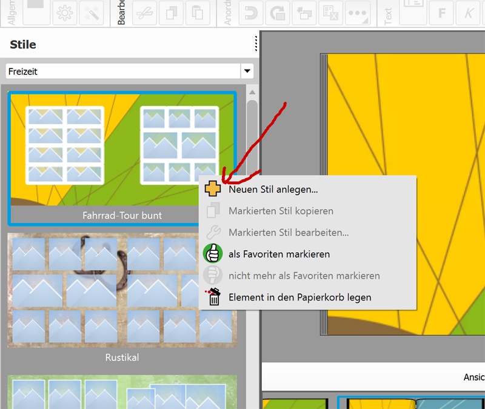This screenshot has height=409, width=485.
Task: Click the bold F text formatting icon
Action: point(442,13)
